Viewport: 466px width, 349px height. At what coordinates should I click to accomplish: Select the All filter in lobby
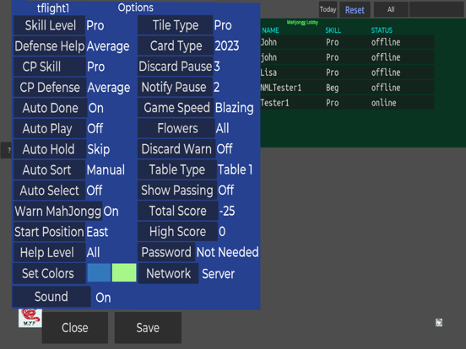(x=391, y=9)
